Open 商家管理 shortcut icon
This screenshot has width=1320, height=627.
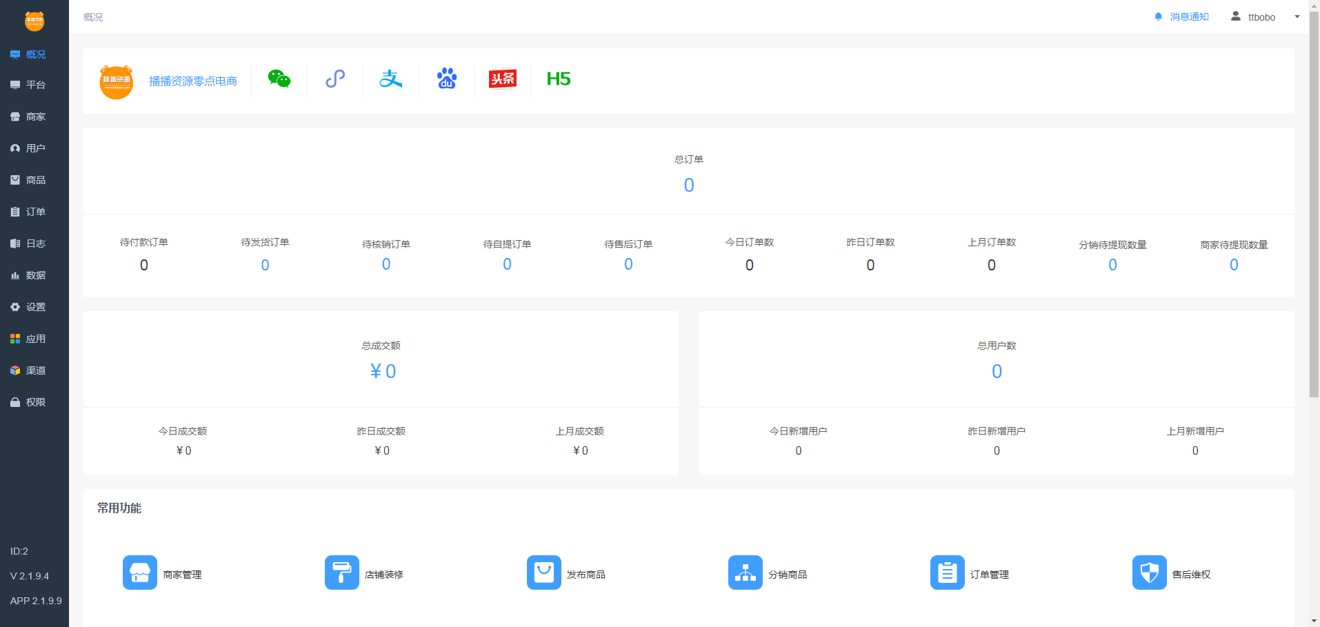[x=140, y=573]
